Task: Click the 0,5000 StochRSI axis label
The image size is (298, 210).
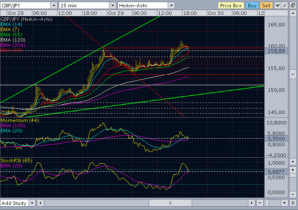Action: click(x=277, y=178)
